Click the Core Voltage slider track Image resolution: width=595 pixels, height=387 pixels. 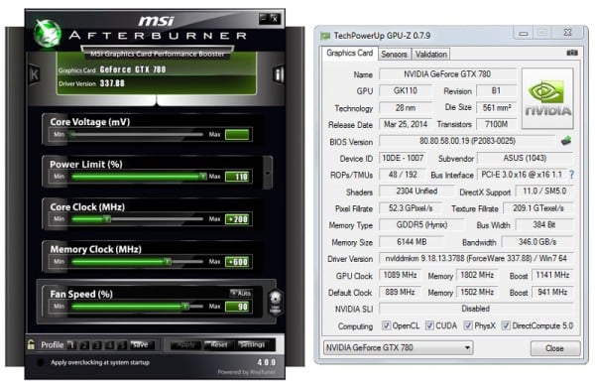click(x=137, y=134)
